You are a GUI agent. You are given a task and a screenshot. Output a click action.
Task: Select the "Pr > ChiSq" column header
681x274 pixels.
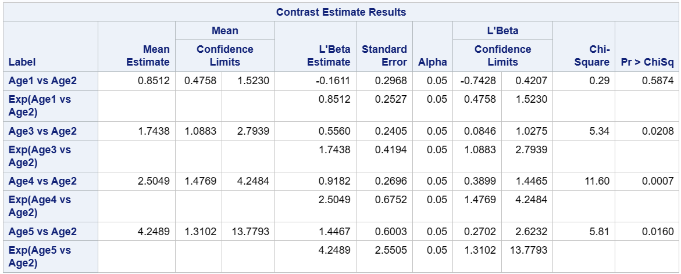647,62
